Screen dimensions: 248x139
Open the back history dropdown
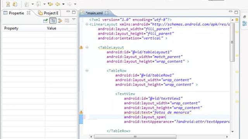[x=63, y=4]
